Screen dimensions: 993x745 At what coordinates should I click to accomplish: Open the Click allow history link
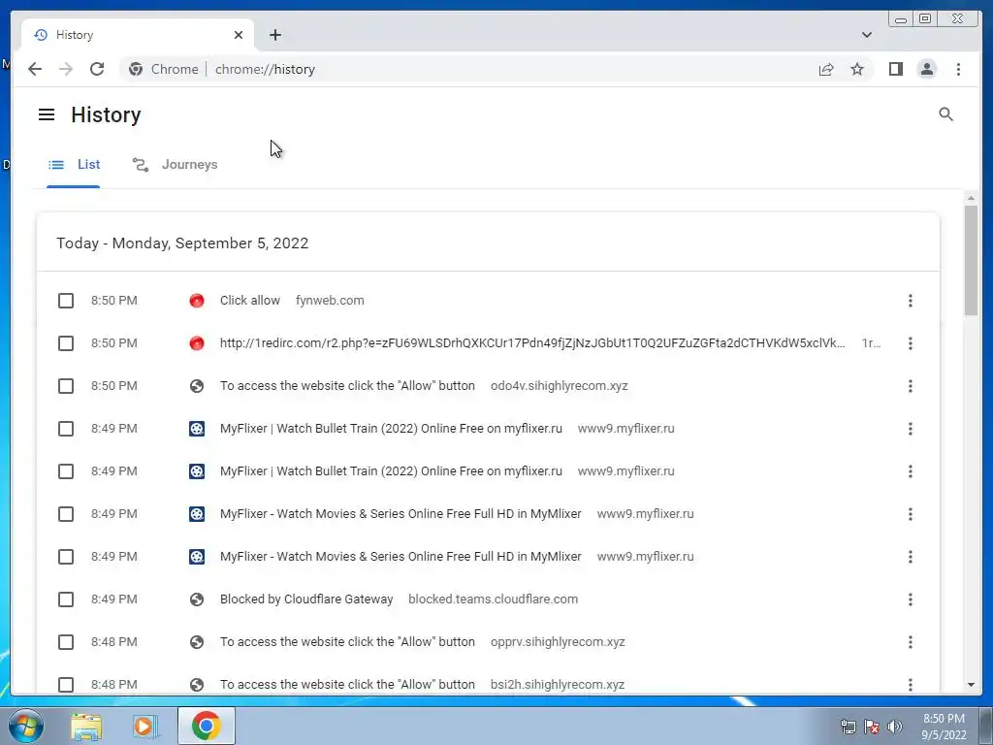(250, 301)
